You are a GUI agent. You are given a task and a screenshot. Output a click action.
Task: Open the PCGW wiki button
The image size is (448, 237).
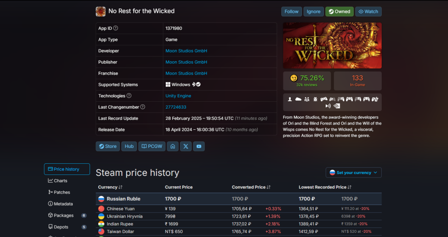coord(152,147)
